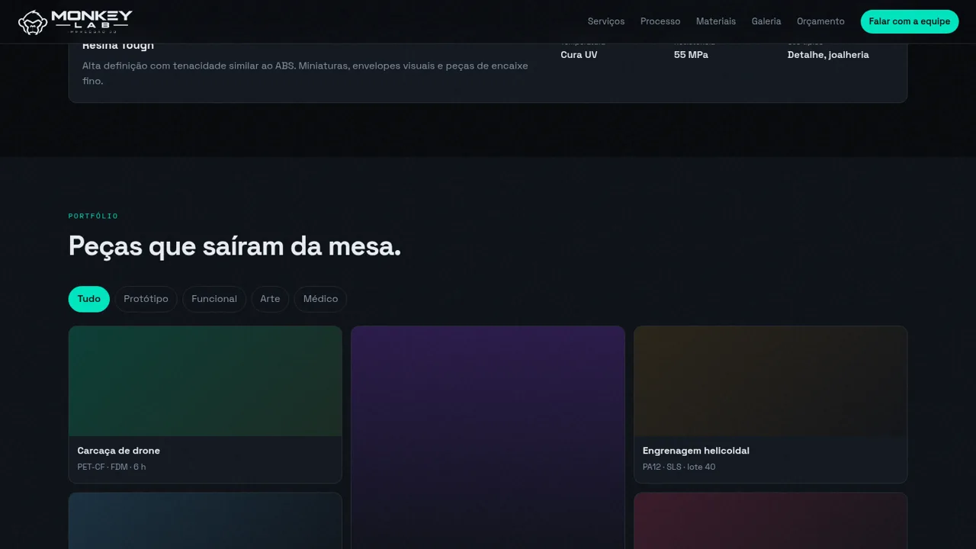Click the '55 MPa' resistance value

[691, 55]
